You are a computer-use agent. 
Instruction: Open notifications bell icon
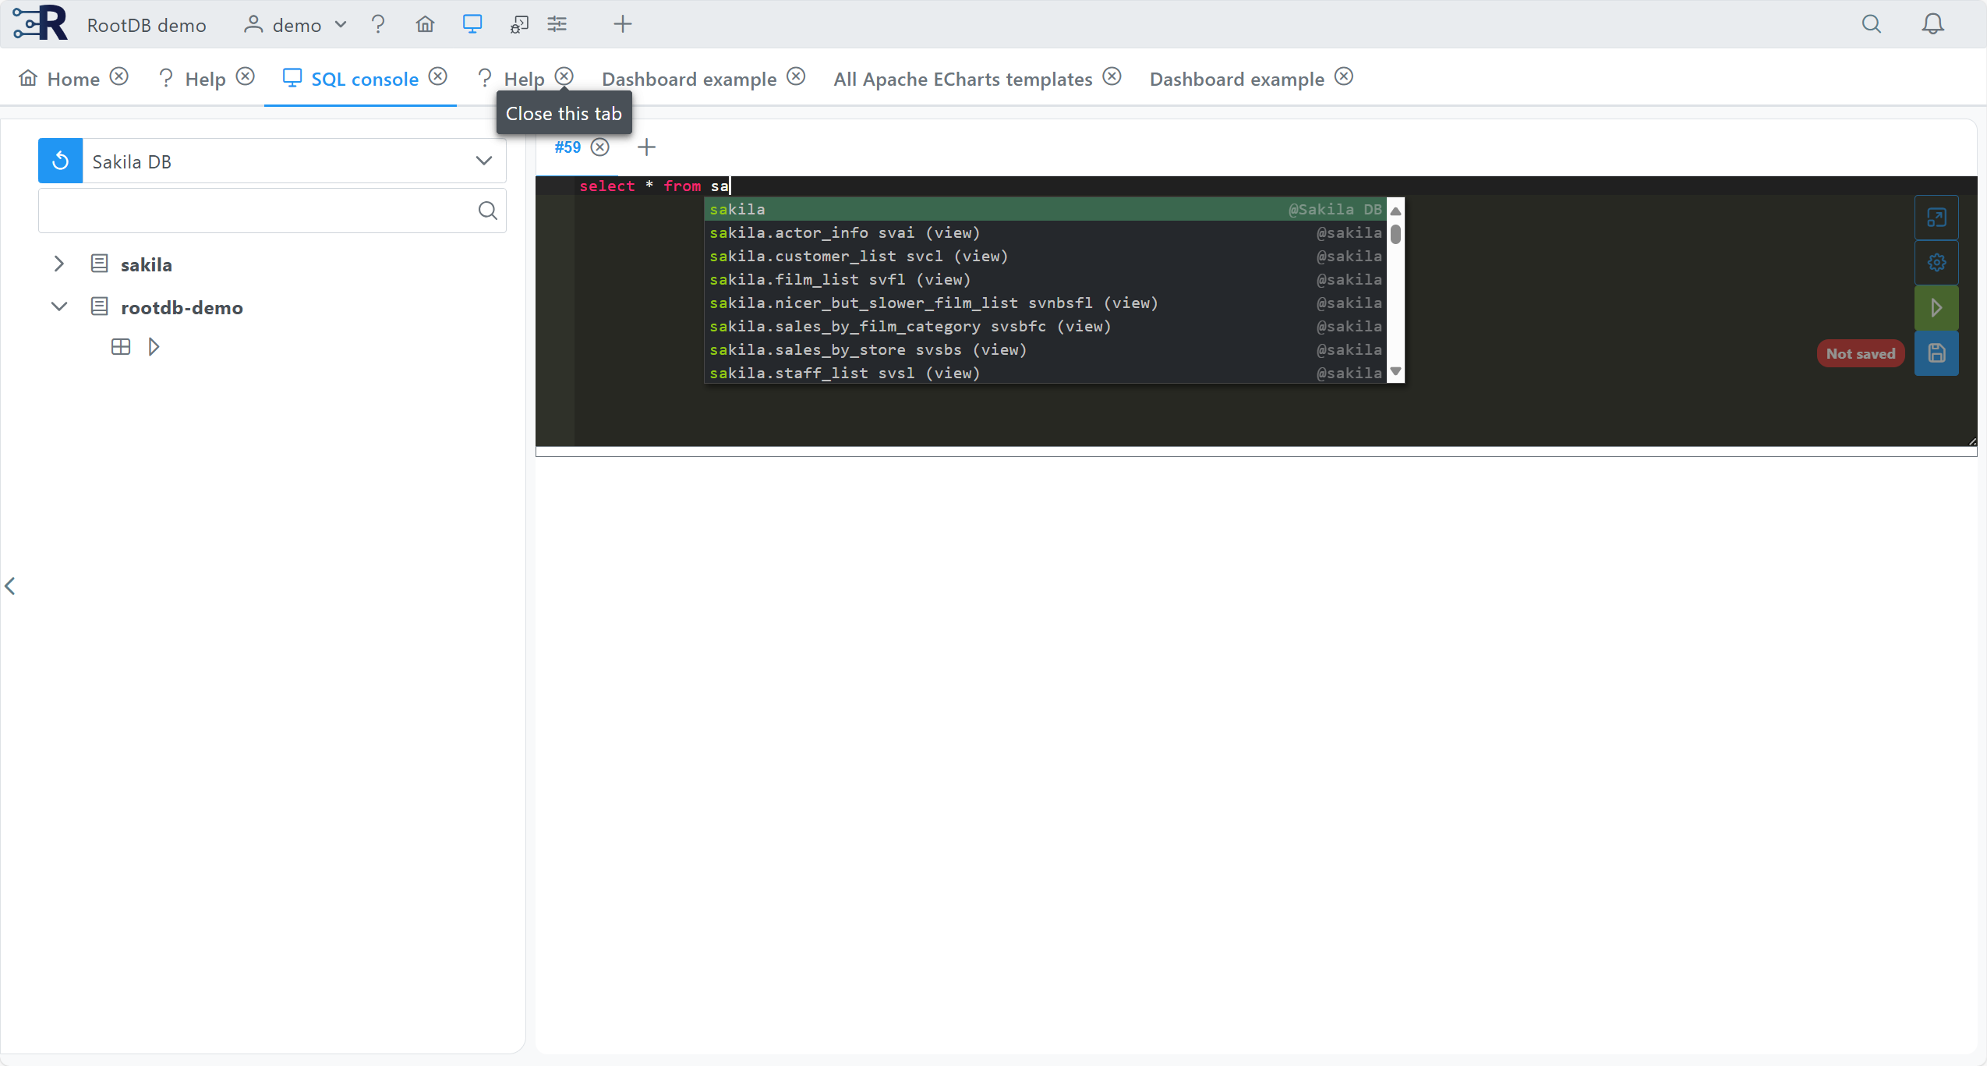click(1932, 24)
